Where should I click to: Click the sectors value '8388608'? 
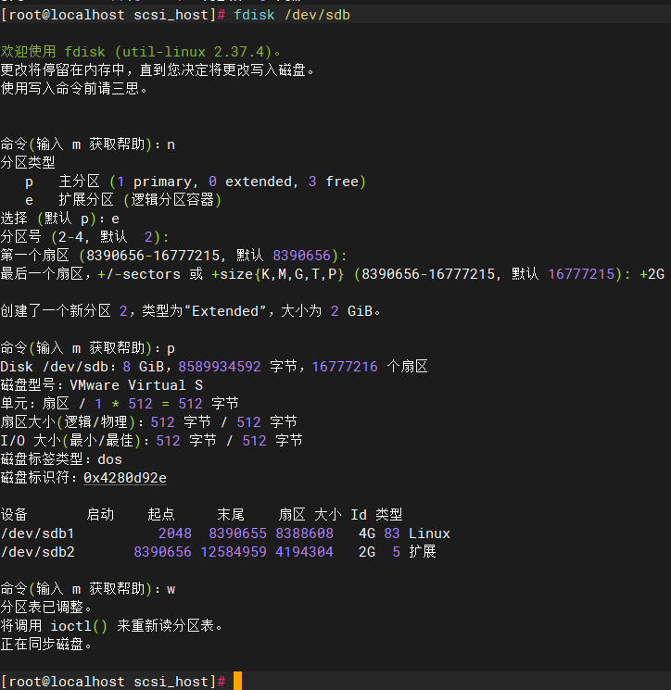click(304, 533)
